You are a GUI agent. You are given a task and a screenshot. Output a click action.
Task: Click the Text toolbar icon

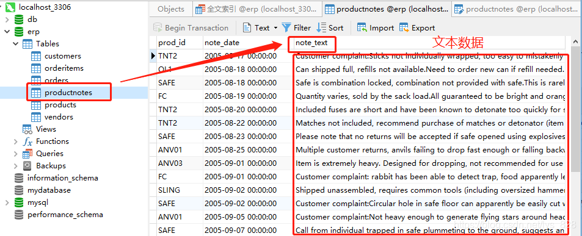tap(247, 28)
